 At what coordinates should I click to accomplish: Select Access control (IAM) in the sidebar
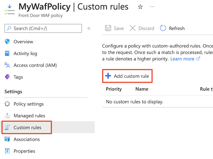pyautogui.click(x=35, y=65)
